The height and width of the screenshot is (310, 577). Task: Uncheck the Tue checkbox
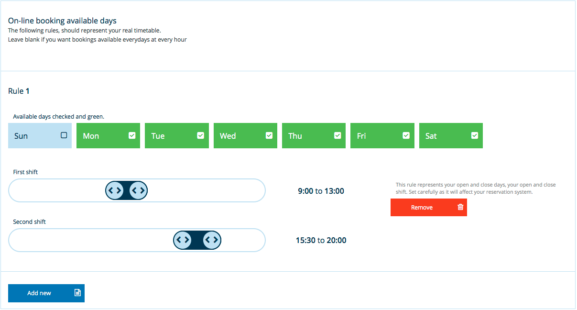click(201, 135)
